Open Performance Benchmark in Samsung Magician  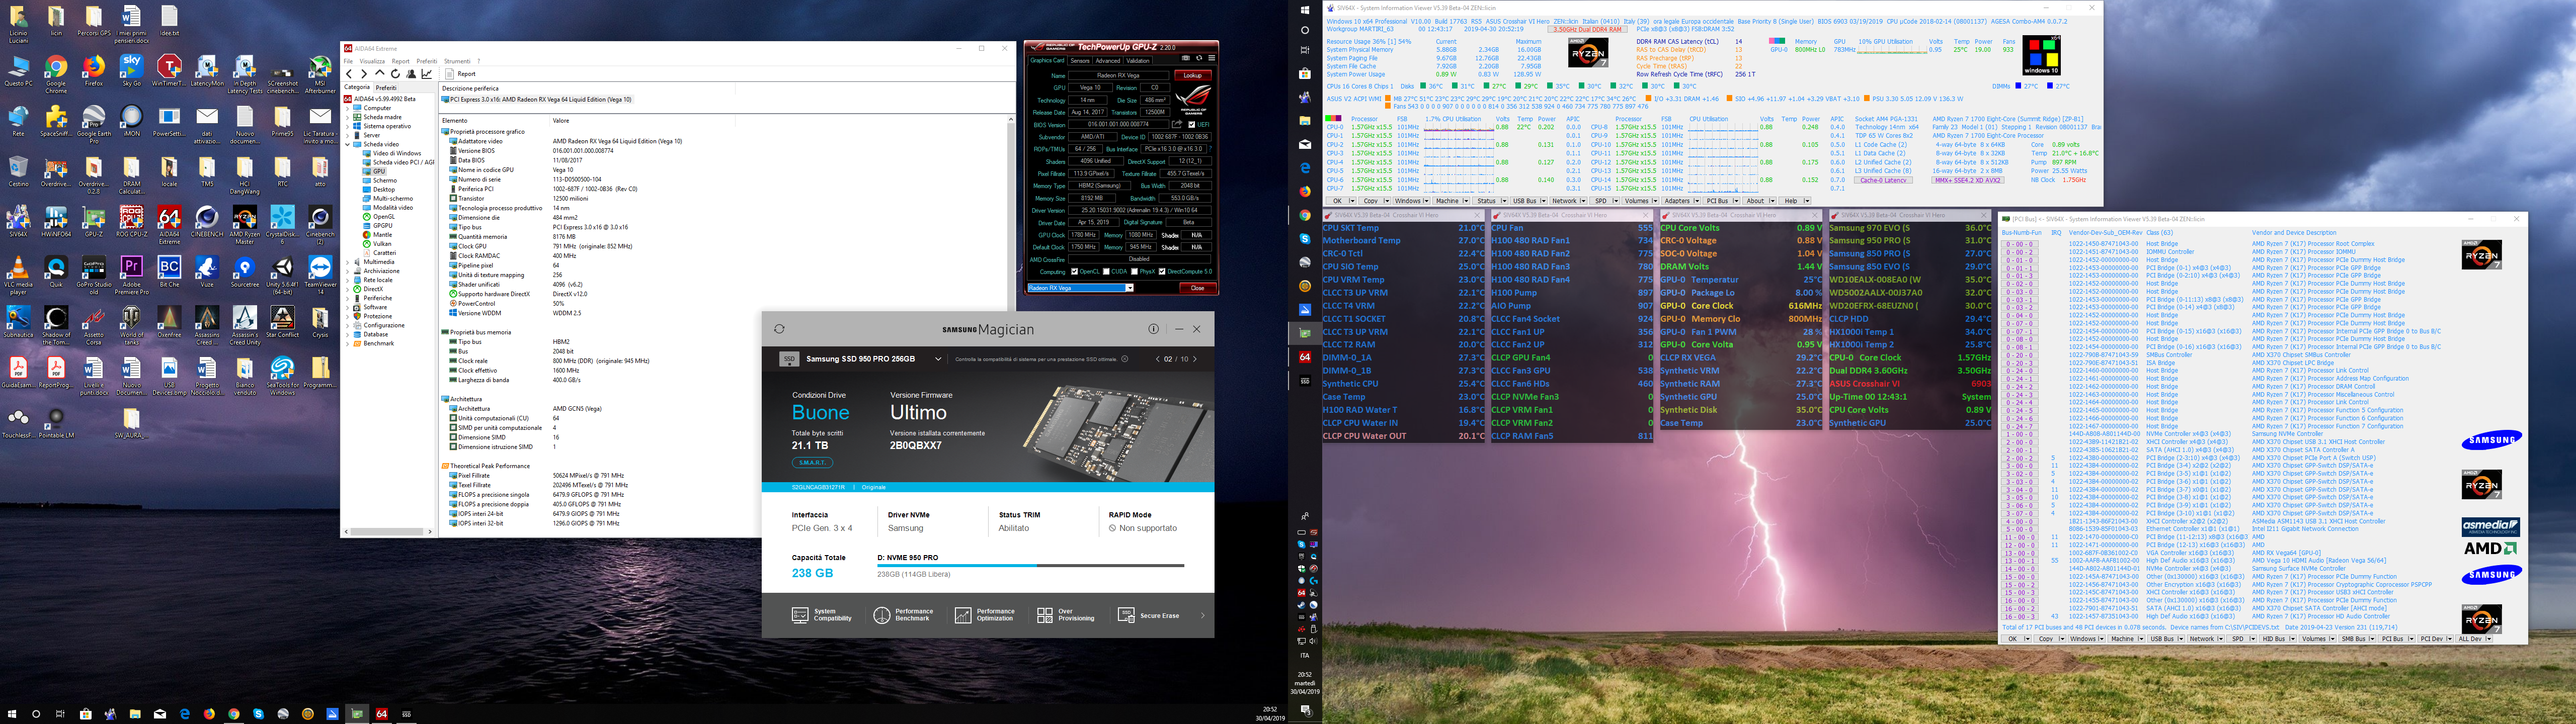point(904,615)
